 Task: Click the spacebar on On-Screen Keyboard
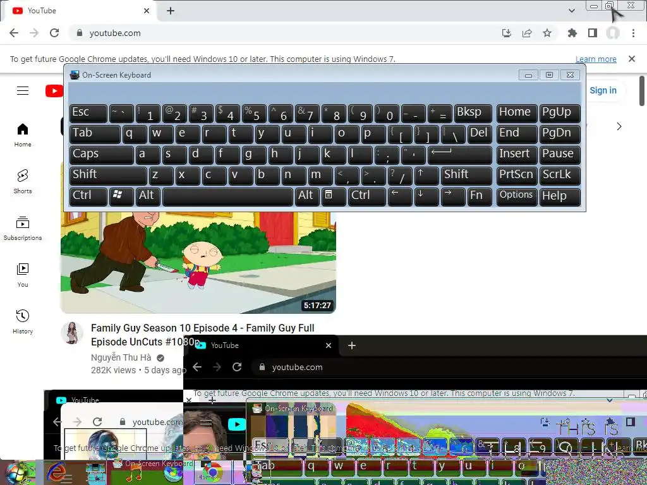(227, 196)
